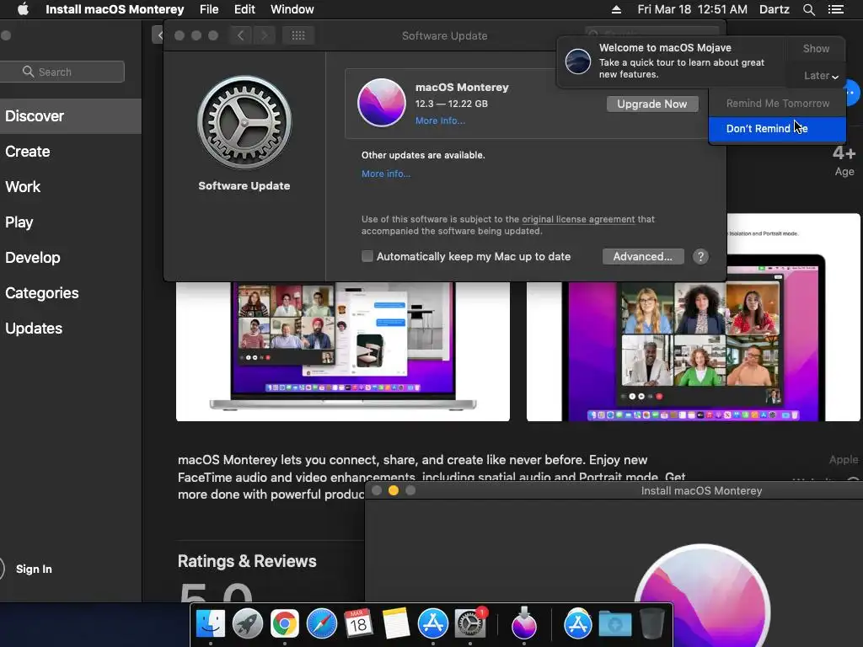The image size is (863, 647).
Task: Click Other updates are available text
Action: [423, 155]
